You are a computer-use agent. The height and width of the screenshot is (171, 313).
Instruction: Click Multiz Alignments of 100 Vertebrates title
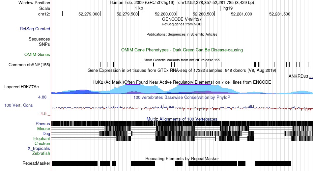[182, 119]
